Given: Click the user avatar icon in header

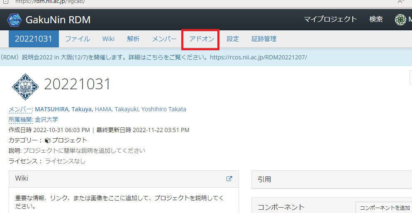Looking at the screenshot, I should click(x=400, y=20).
